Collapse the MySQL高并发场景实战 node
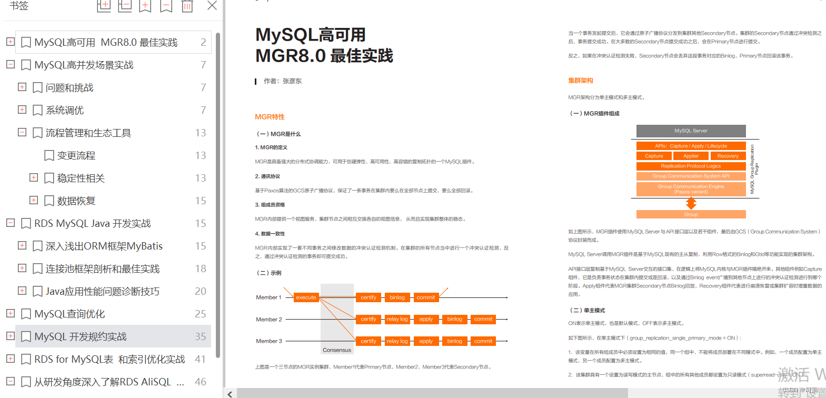 [10, 64]
